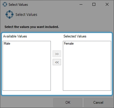The height and width of the screenshot is (108, 114).
Task: Maximize the Select Values window
Action: pos(94,4)
